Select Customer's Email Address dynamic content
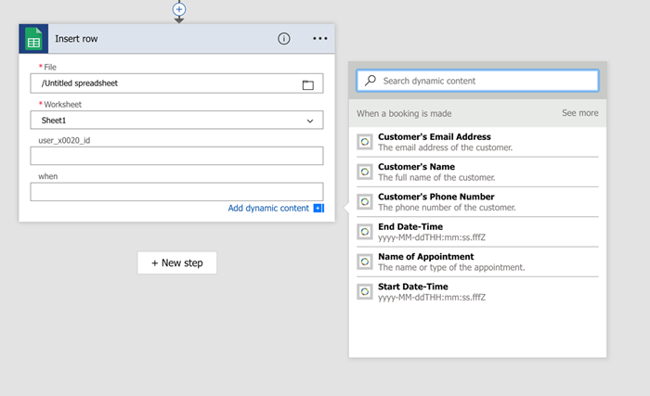The image size is (650, 396). pos(434,137)
